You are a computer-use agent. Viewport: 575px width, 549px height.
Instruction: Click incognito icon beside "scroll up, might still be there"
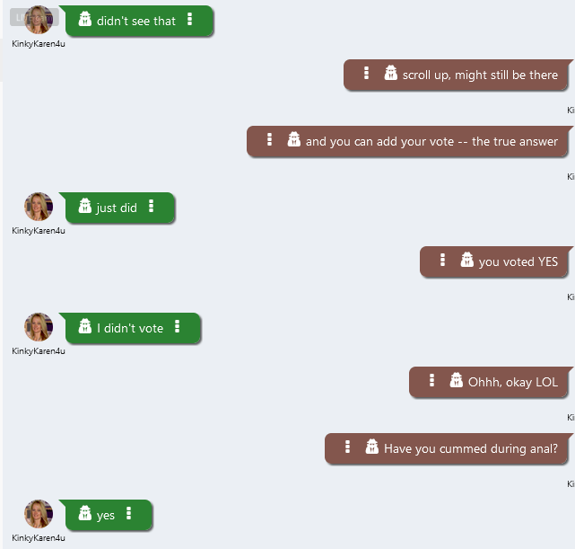[391, 74]
